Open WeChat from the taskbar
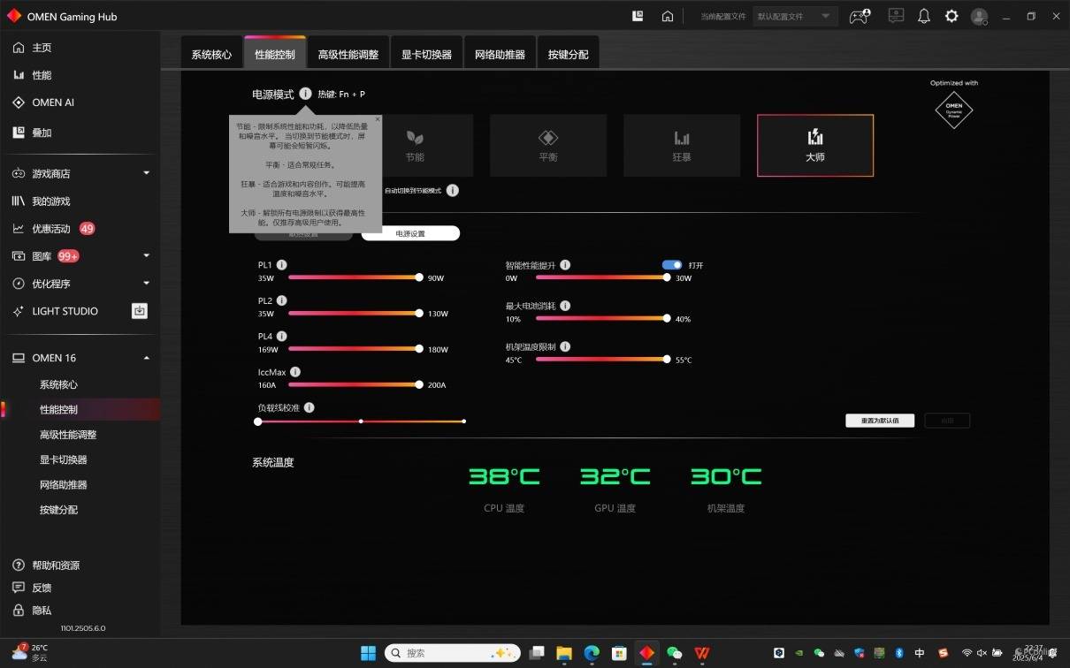1070x668 pixels. point(675,653)
